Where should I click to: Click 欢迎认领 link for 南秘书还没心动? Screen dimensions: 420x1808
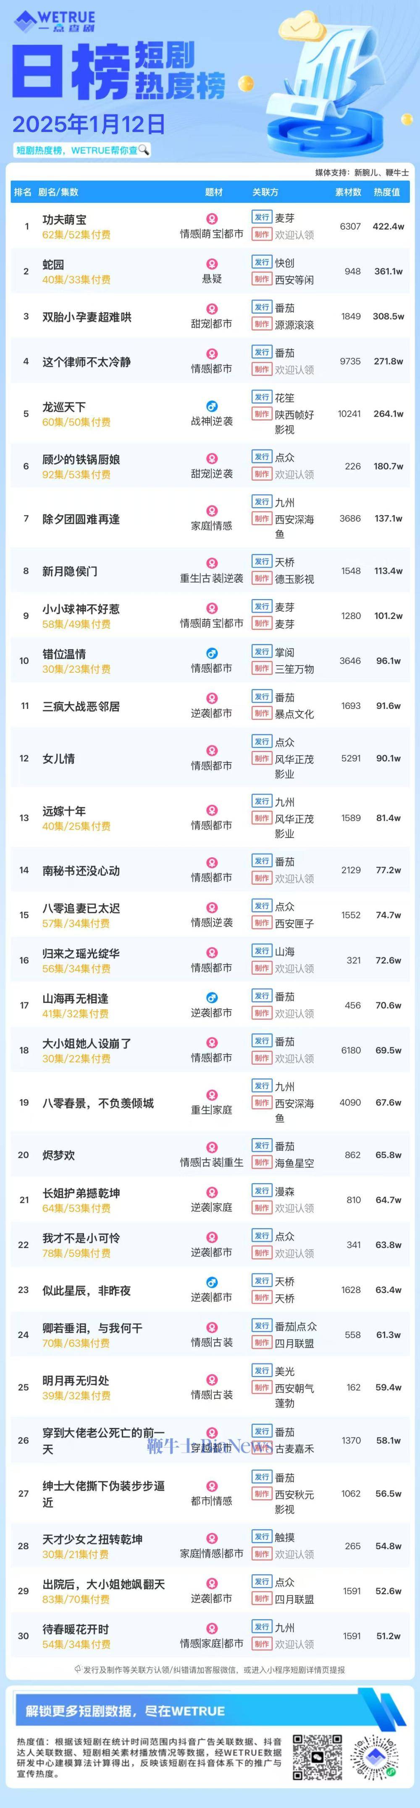tap(294, 879)
